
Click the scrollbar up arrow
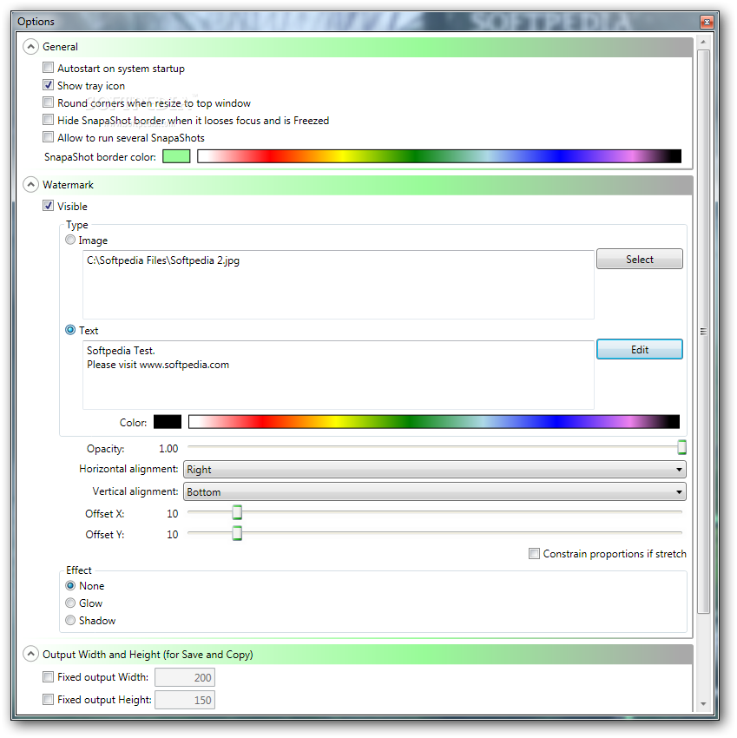[703, 43]
